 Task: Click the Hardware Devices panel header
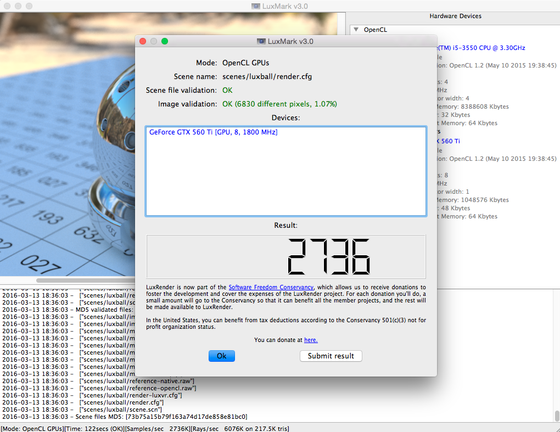[x=455, y=16]
